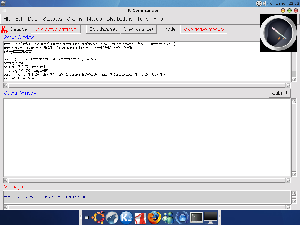Screen dimensions: 300x225
Task: Open the Ubuntu logo launcher in the dock
Action: [98, 218]
